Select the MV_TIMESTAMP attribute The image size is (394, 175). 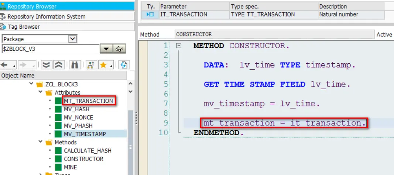click(x=85, y=134)
